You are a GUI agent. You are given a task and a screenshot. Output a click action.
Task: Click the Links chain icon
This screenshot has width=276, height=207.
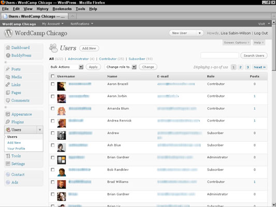click(x=8, y=84)
